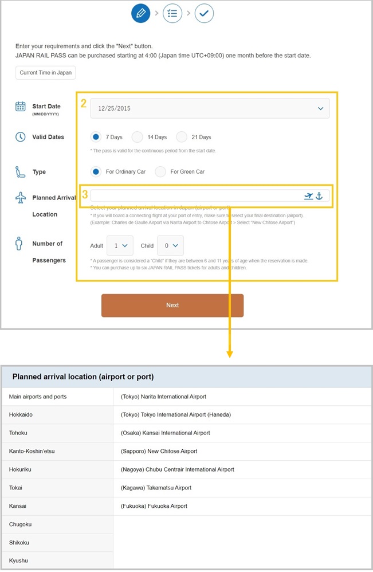
Task: Select the 7 Days validity option
Action: (x=96, y=137)
